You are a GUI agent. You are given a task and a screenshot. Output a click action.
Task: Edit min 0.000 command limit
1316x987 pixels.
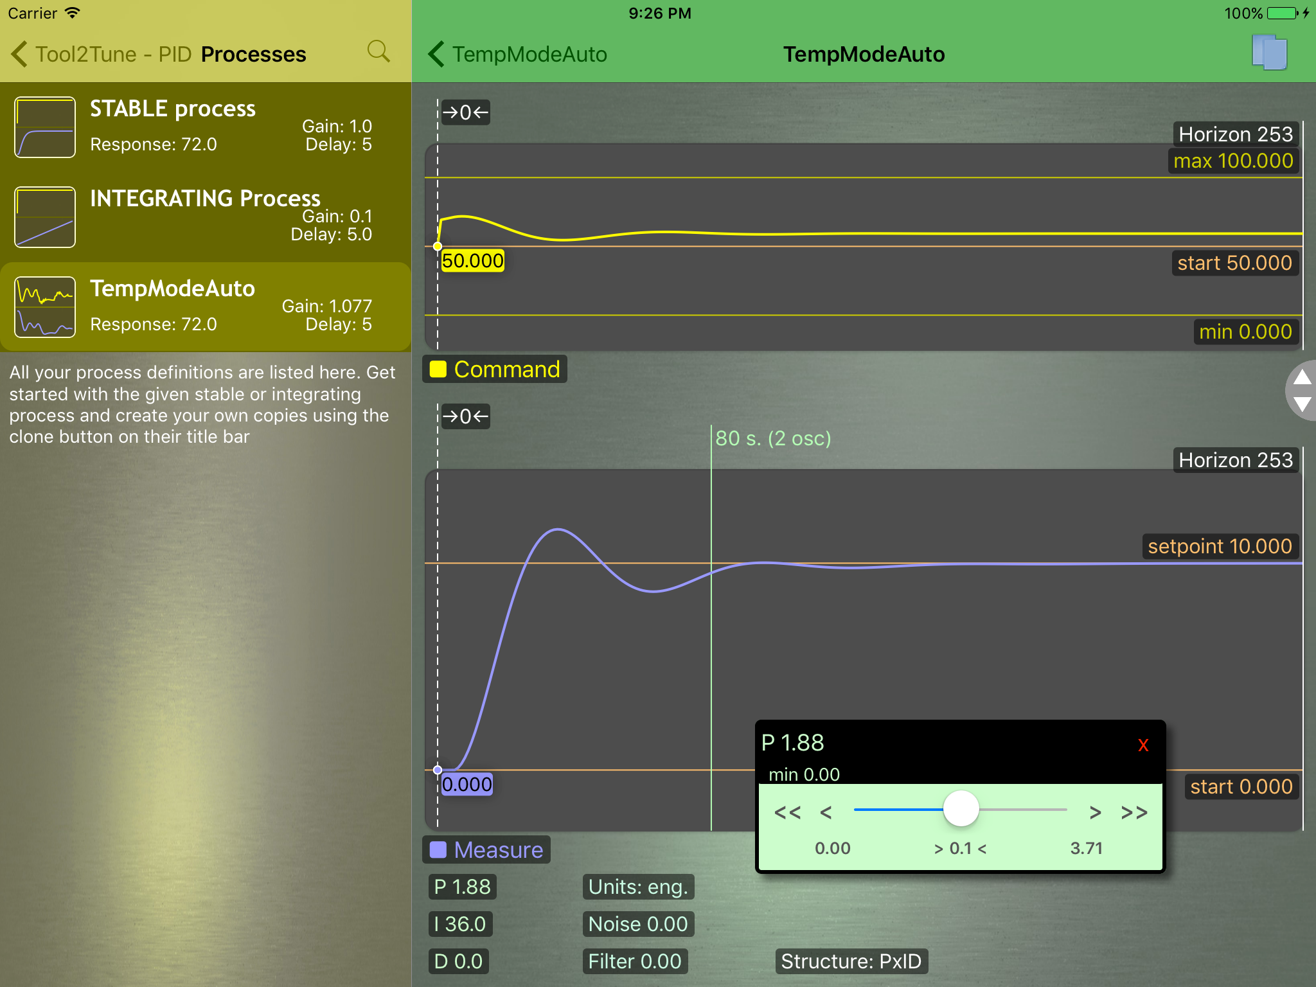(1245, 332)
